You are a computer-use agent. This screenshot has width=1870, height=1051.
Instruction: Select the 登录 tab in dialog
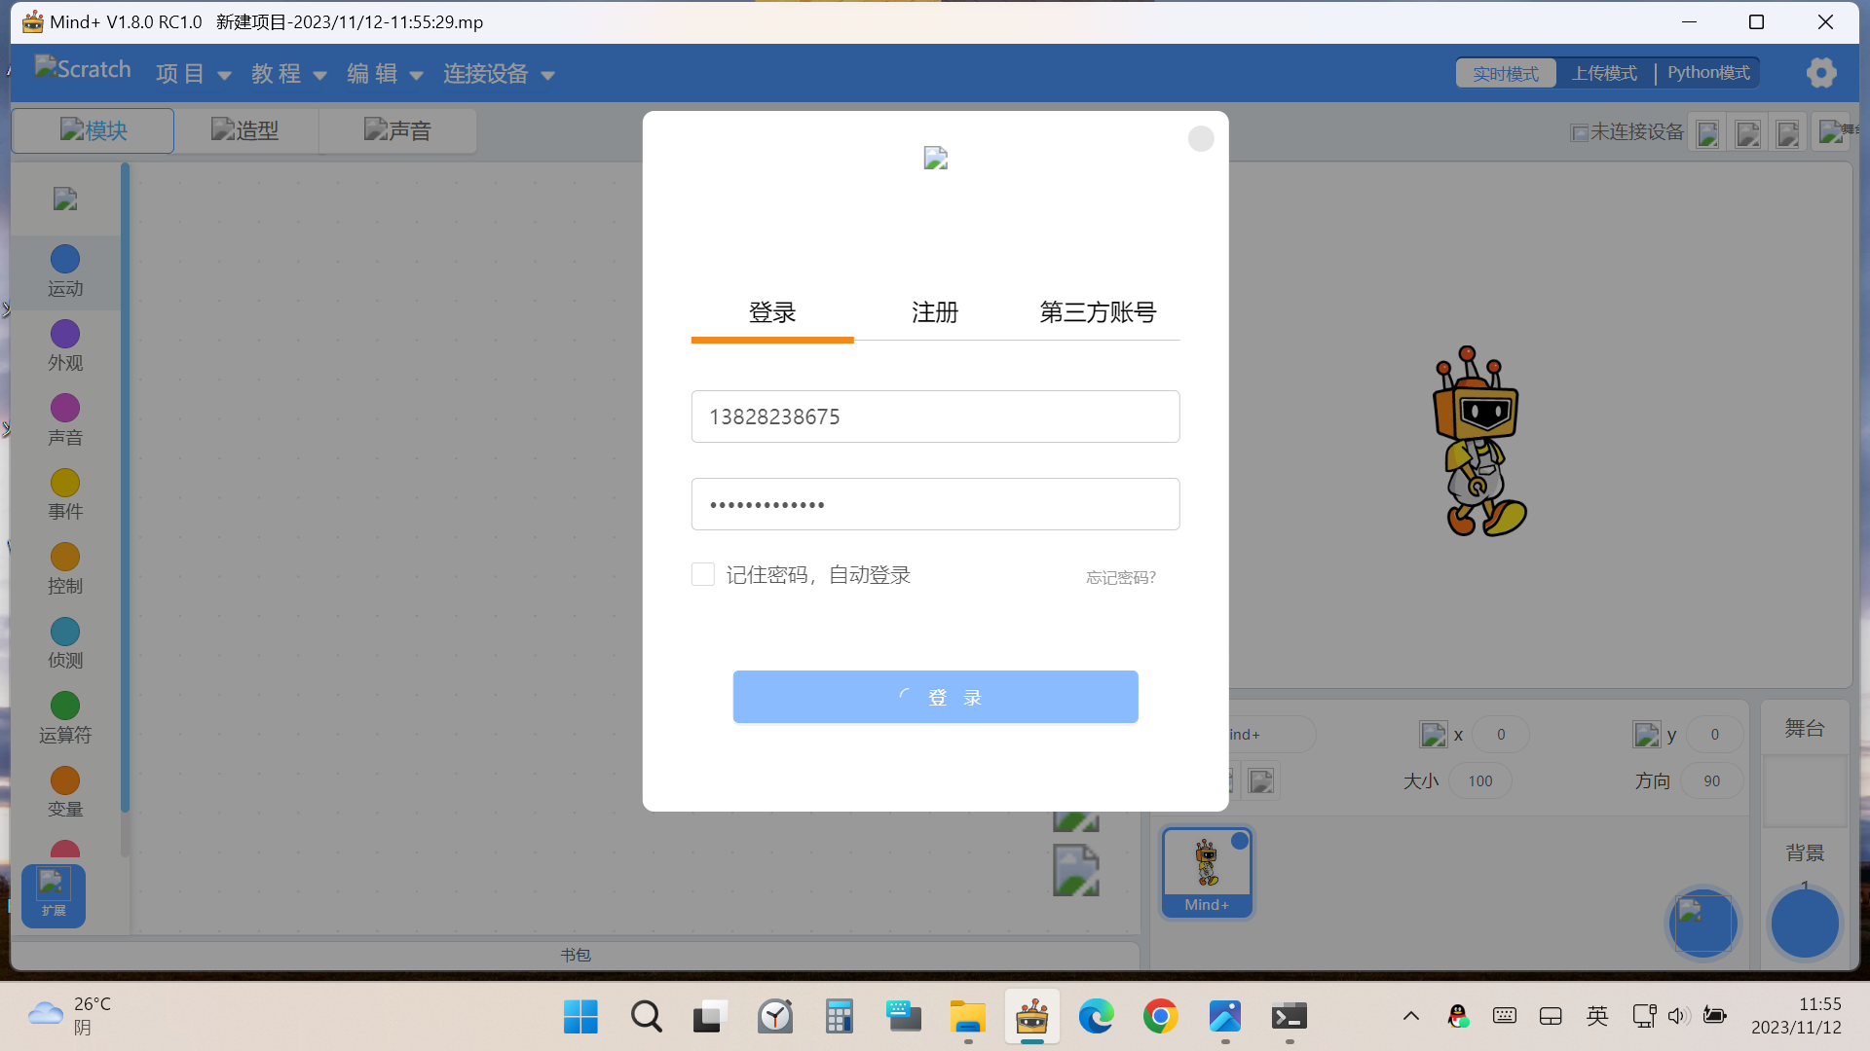772,312
